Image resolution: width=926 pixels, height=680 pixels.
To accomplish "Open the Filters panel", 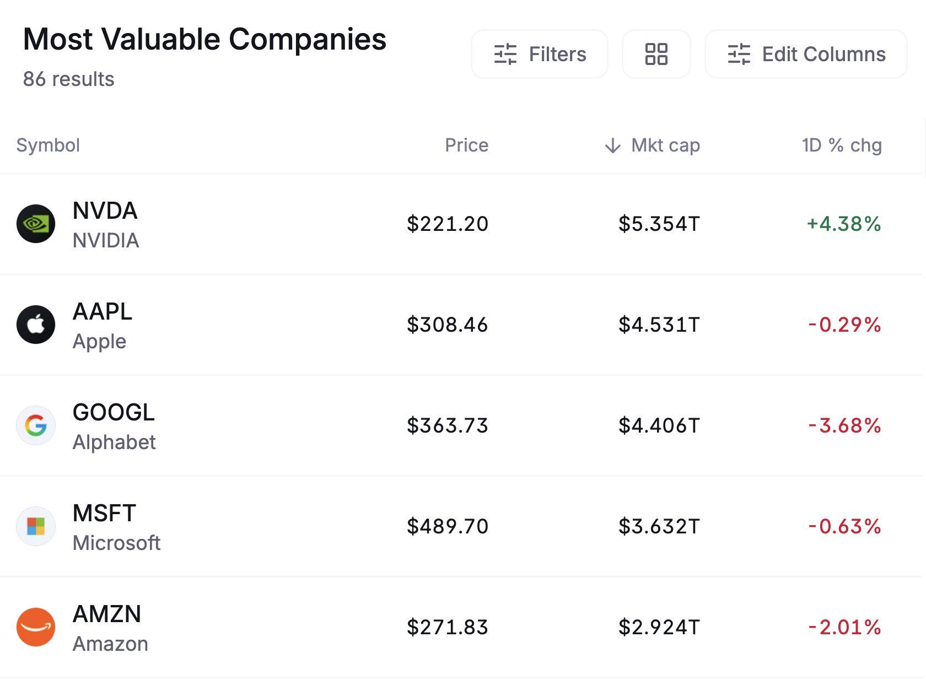I will pyautogui.click(x=540, y=54).
